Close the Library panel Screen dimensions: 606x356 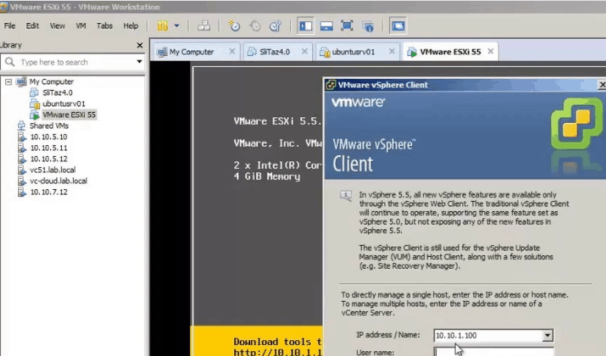(x=140, y=45)
